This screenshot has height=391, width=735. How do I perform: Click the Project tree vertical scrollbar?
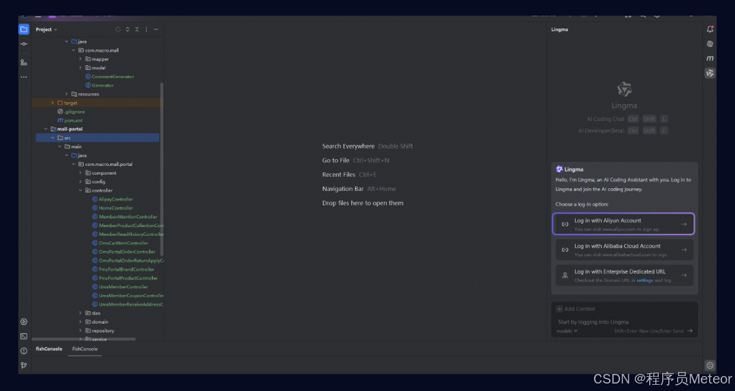point(162,169)
